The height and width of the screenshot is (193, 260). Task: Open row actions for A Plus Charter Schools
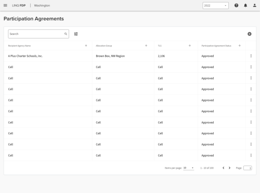click(x=251, y=56)
